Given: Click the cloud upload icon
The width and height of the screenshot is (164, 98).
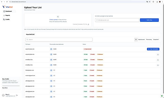Looking at the screenshot, I should [58, 17].
